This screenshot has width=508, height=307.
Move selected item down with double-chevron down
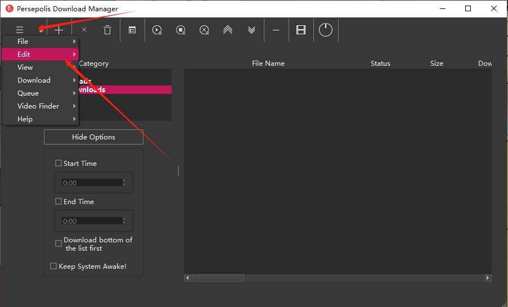point(251,30)
